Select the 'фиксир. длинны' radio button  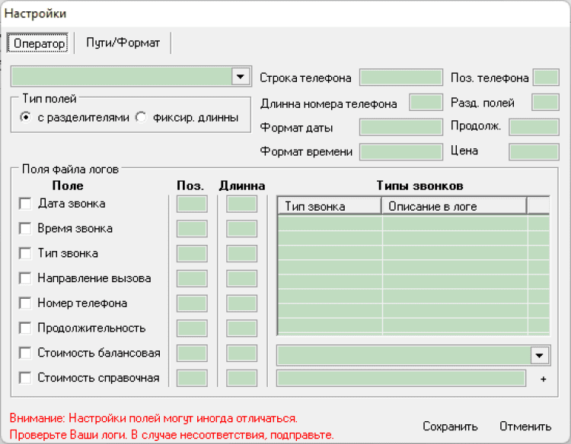141,117
